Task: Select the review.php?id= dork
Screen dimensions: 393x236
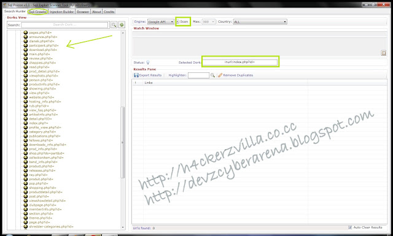Action: (x=41, y=58)
